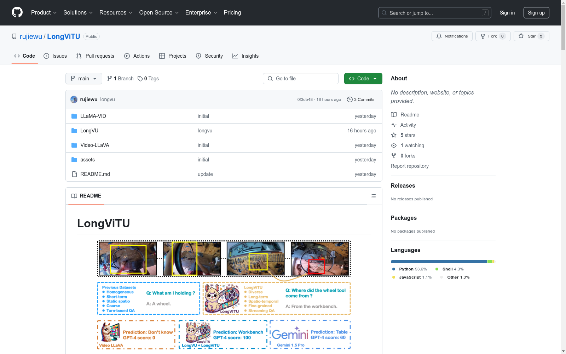Open the README.md file
This screenshot has width=566, height=354.
[x=95, y=174]
